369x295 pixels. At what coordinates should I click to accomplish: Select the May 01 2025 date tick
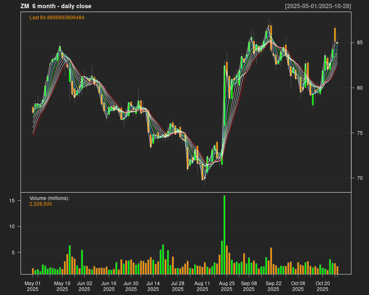33,286
